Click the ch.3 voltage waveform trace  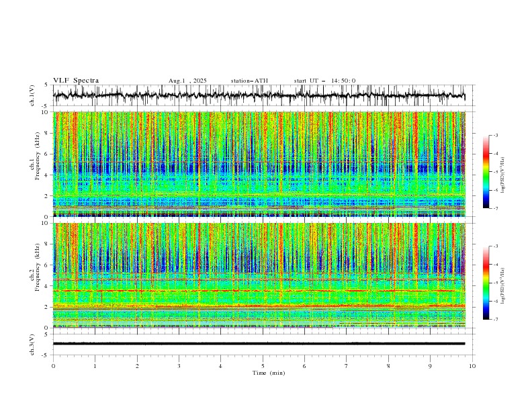tap(259, 344)
